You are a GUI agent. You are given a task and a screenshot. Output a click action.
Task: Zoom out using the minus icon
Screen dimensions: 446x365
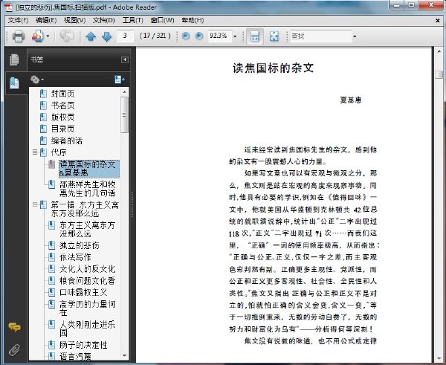tap(185, 36)
